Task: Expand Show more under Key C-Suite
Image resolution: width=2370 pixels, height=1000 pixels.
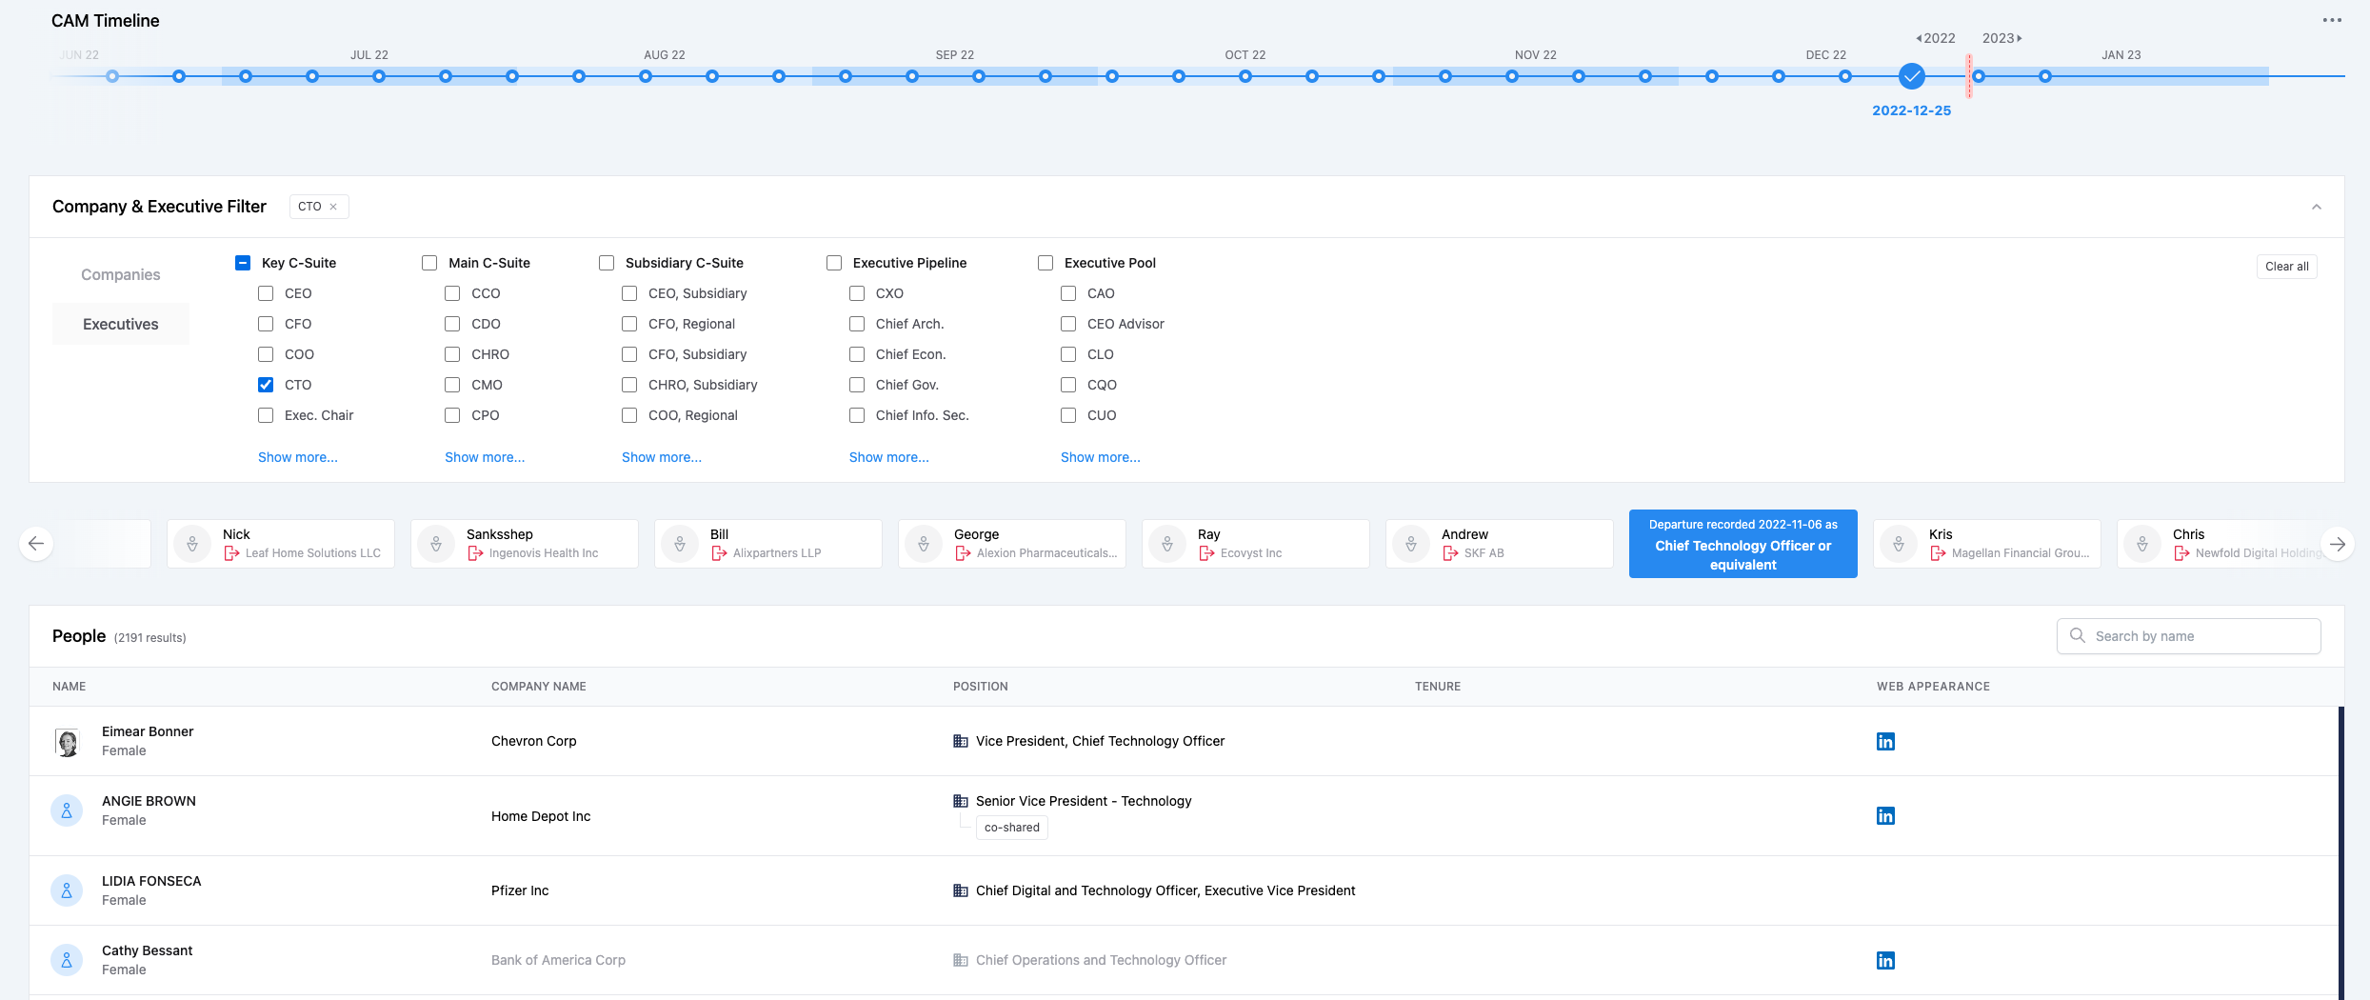Action: [x=298, y=457]
